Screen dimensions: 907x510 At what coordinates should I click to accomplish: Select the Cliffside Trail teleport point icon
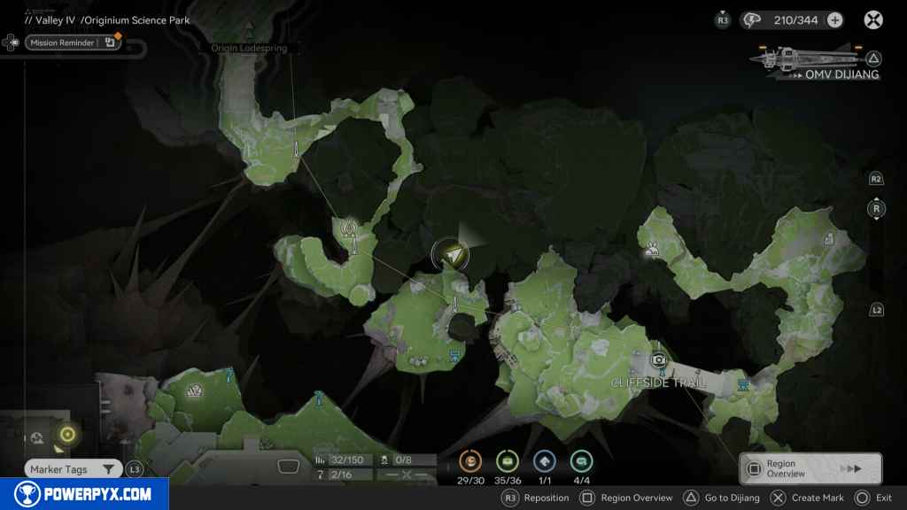[658, 359]
